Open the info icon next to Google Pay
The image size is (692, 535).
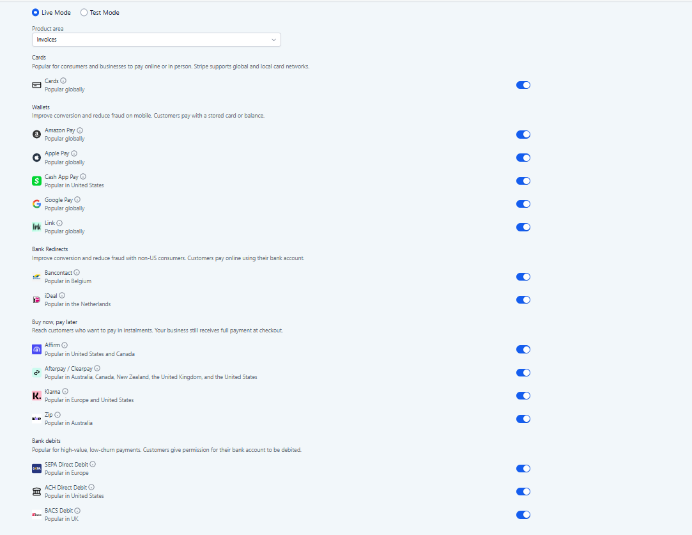click(77, 199)
